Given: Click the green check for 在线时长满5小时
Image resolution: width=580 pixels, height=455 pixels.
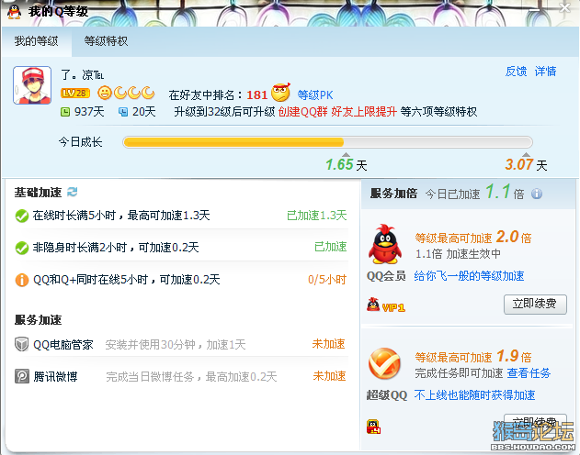Looking at the screenshot, I should (22, 216).
